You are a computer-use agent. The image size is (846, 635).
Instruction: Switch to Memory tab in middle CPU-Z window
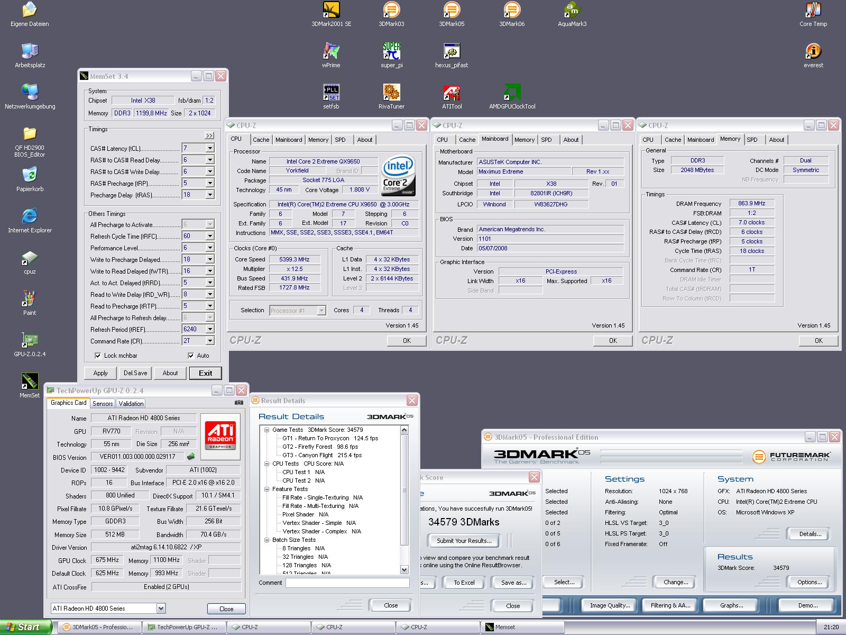tap(525, 140)
